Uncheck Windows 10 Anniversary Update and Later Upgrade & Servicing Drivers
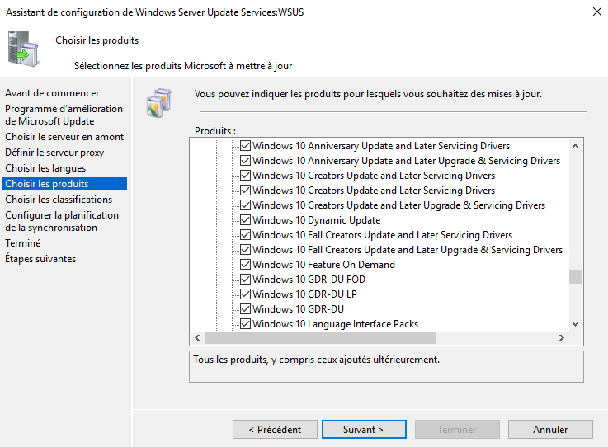608x447 pixels. (x=245, y=161)
